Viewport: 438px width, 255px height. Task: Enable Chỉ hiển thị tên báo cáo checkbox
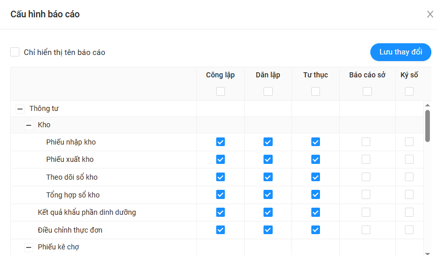click(15, 52)
